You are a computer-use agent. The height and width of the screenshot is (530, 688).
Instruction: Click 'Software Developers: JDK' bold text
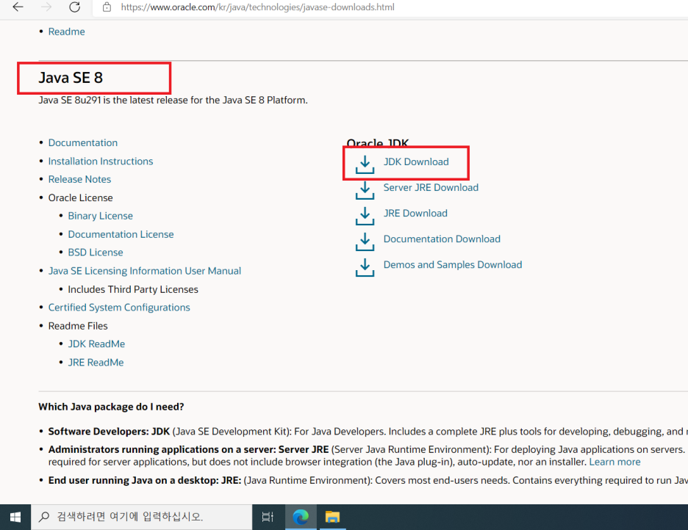(x=109, y=432)
